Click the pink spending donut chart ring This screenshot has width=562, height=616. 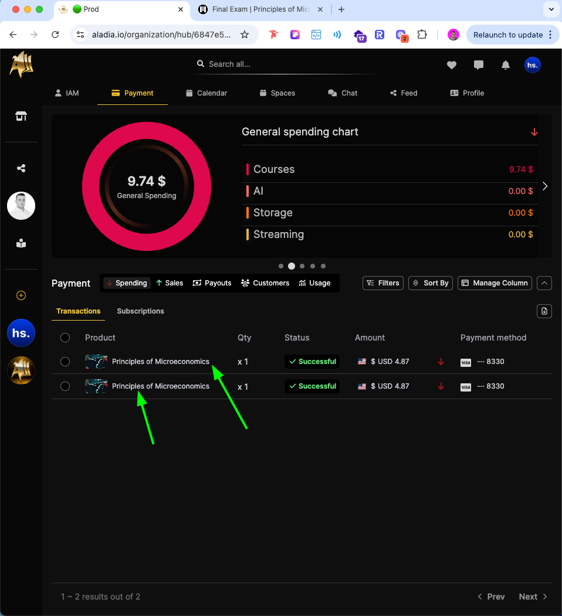click(x=147, y=130)
